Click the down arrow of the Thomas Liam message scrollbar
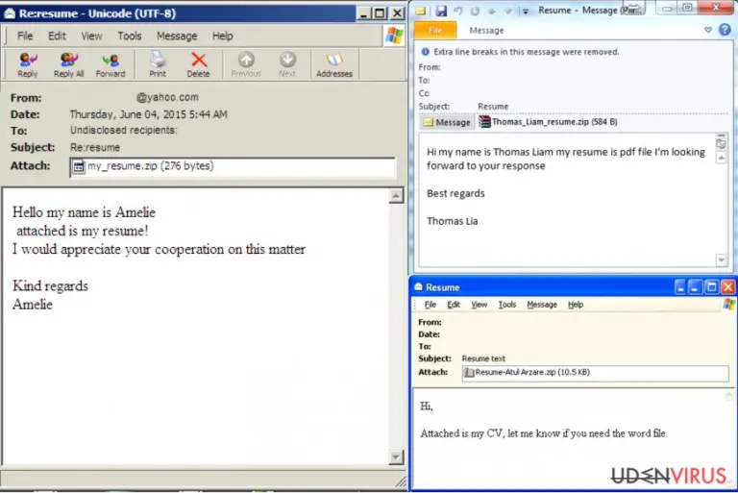The height and width of the screenshot is (493, 738). tap(721, 259)
